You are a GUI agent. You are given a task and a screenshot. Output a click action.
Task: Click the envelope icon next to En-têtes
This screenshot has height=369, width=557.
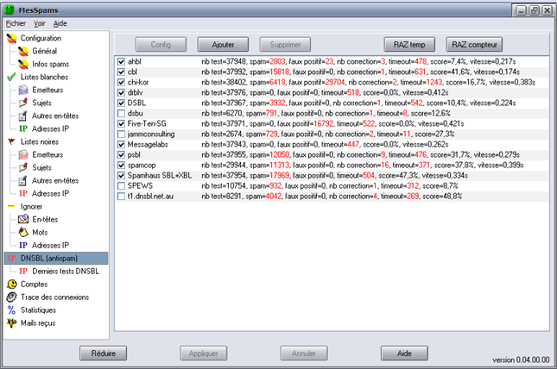point(23,219)
